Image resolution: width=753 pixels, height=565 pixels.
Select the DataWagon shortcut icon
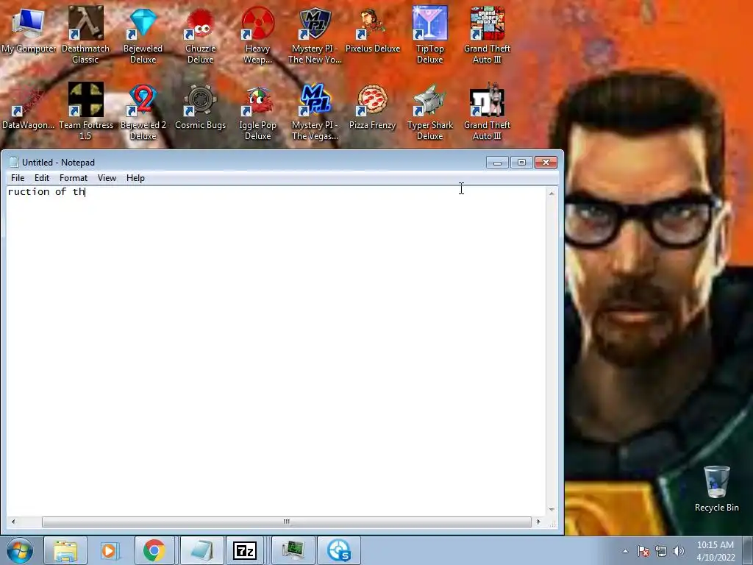click(x=28, y=100)
